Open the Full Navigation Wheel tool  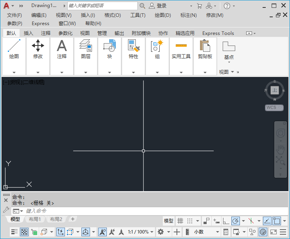(280, 133)
